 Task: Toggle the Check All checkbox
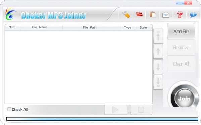coord(9,109)
